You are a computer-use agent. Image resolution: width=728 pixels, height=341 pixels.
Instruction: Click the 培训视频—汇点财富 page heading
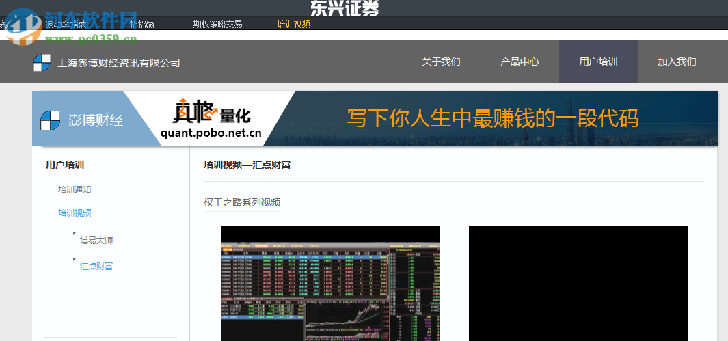[247, 165]
